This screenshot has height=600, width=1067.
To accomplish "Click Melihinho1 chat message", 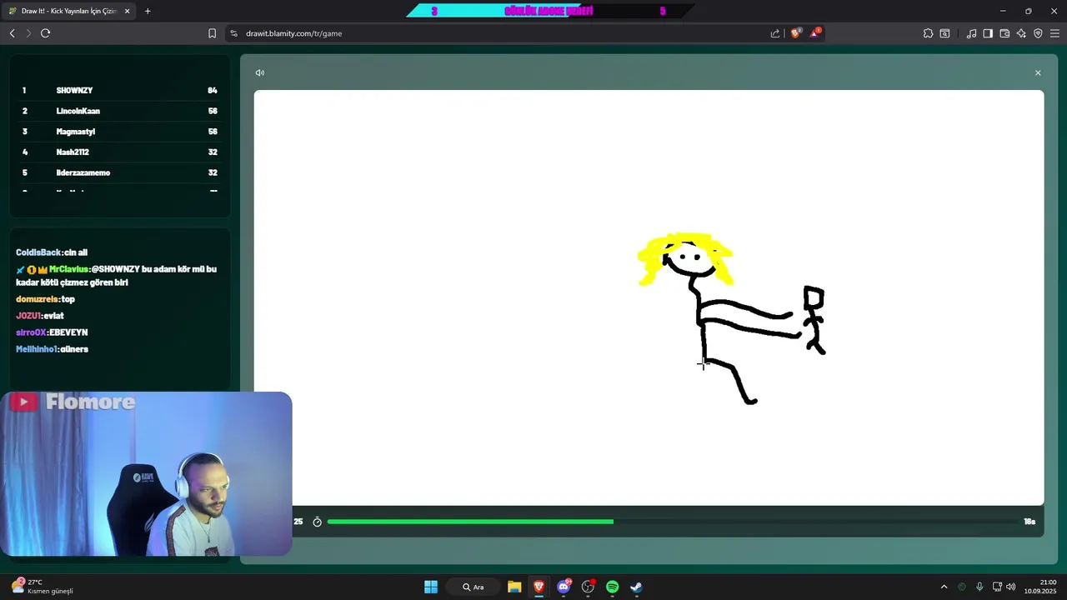I will pyautogui.click(x=52, y=349).
